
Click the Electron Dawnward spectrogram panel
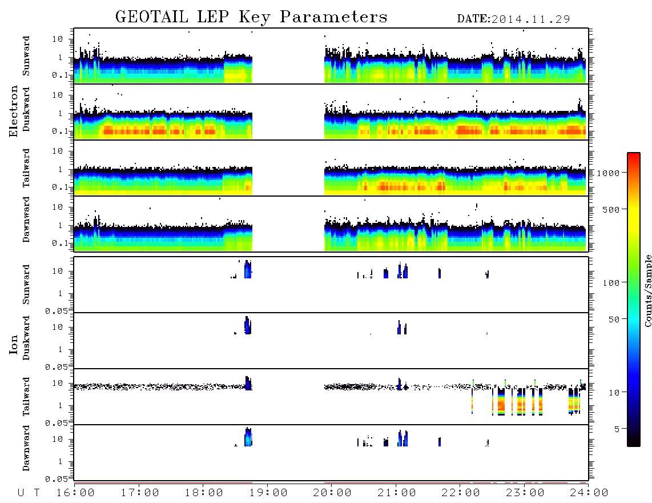331,223
